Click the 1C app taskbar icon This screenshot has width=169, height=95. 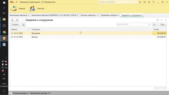pyautogui.click(x=4, y=38)
